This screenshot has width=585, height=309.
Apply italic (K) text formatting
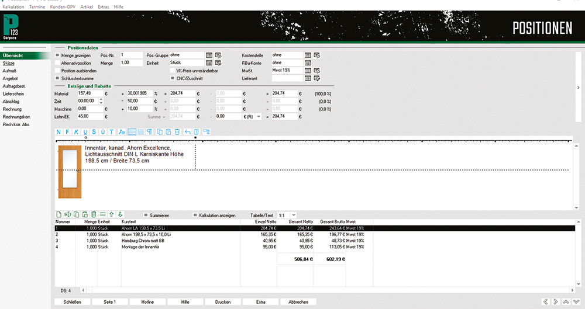[x=77, y=131]
